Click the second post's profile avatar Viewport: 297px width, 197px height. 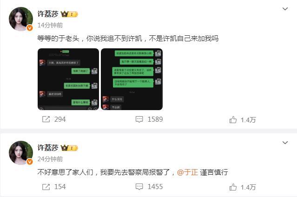(21, 153)
